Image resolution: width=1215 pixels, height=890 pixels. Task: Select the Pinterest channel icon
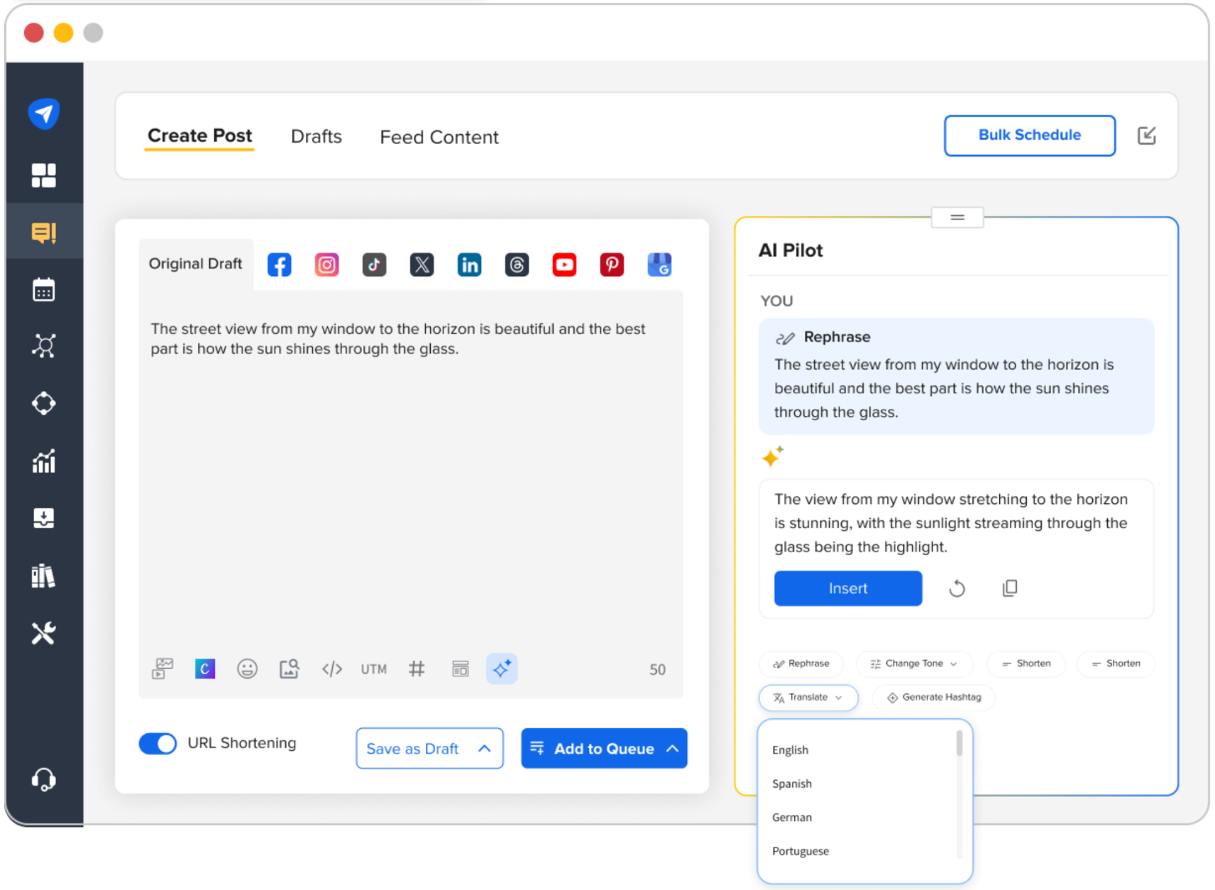(x=612, y=265)
